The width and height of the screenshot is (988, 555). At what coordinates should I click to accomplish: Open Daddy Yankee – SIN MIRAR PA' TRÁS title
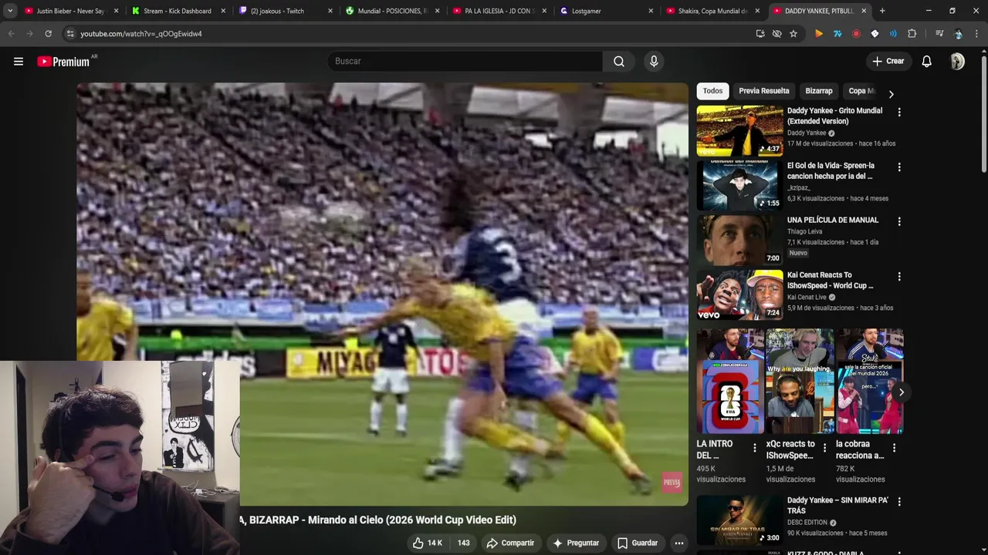point(837,506)
